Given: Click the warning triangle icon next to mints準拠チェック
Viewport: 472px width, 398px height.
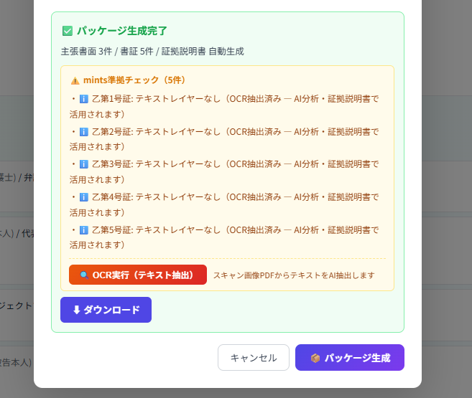Looking at the screenshot, I should 75,80.
